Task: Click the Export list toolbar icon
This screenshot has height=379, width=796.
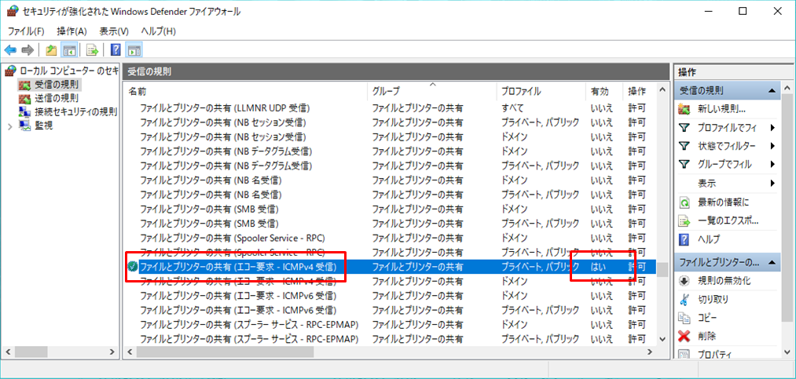Action: [92, 50]
